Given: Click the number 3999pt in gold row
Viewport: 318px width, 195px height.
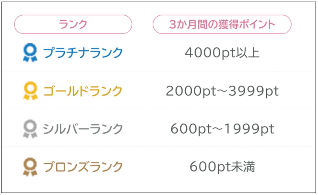Looking at the screenshot, I should 254,91.
